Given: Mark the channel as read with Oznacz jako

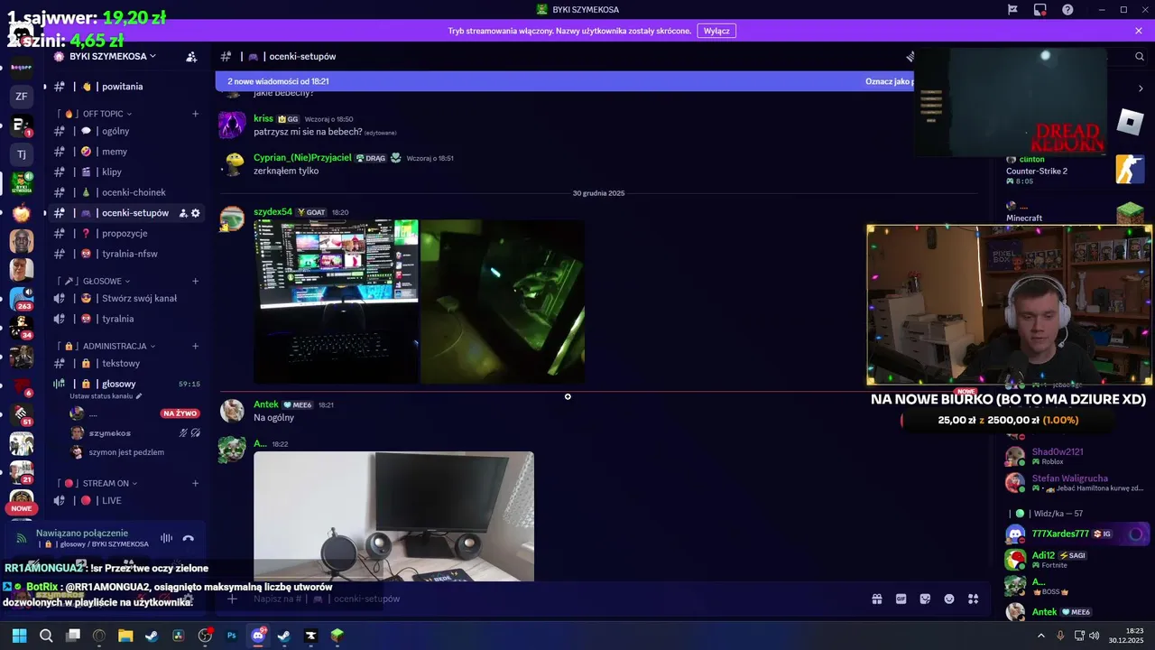Looking at the screenshot, I should pos(888,81).
